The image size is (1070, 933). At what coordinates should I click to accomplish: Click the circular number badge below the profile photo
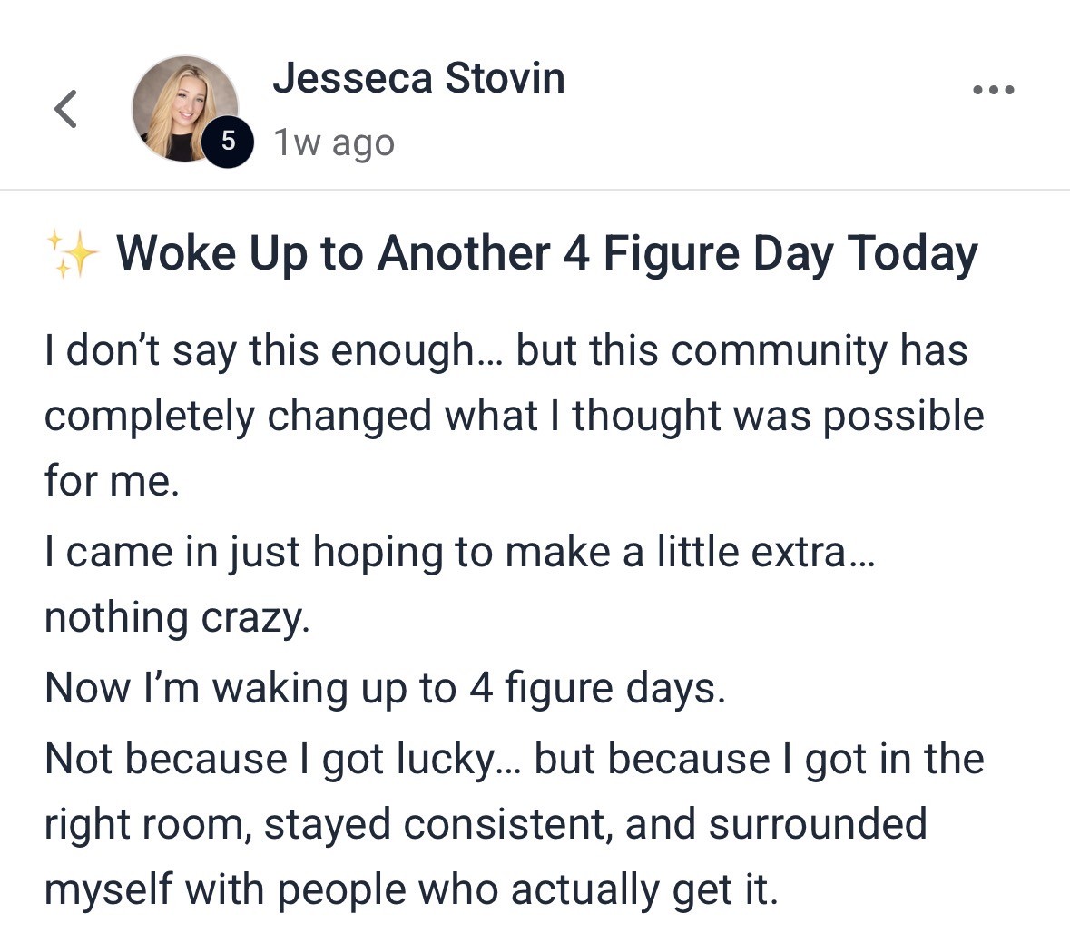pos(229,141)
